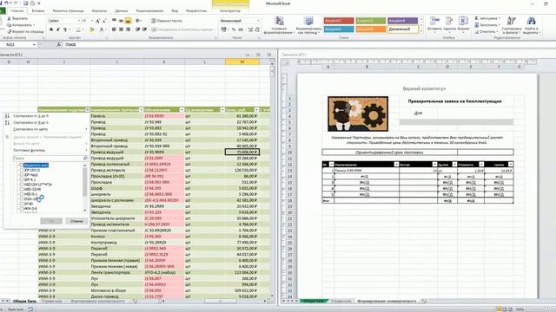Click the font color letter icon
Image resolution: width=556 pixels, height=312 pixels.
(102, 29)
